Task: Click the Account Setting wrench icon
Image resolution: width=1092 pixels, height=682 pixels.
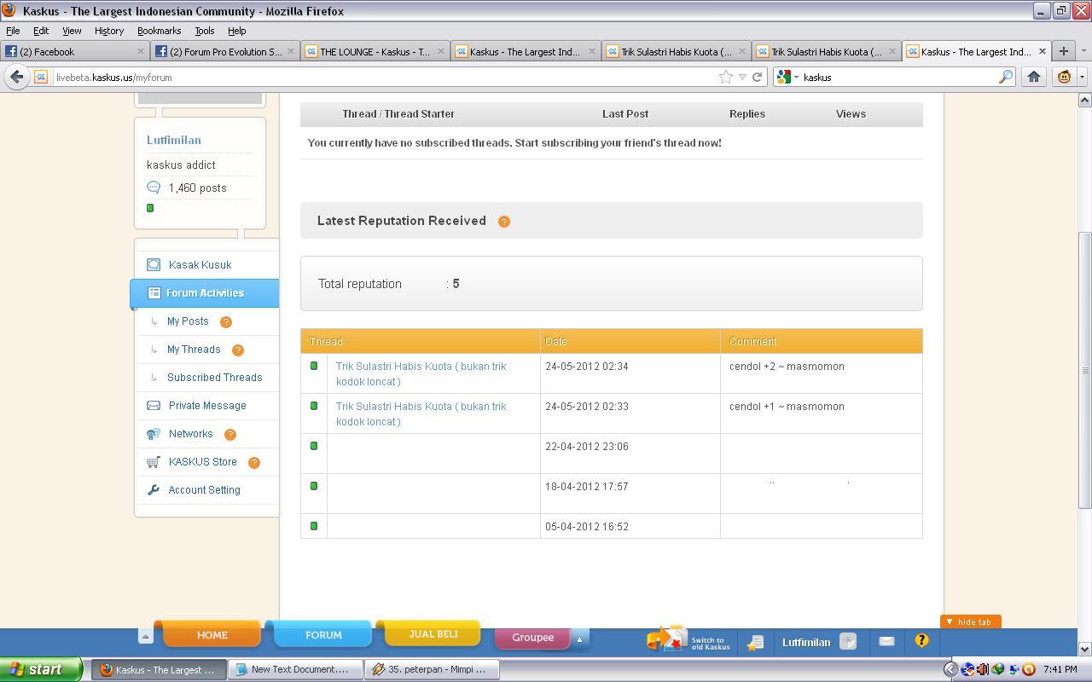Action: (x=154, y=490)
